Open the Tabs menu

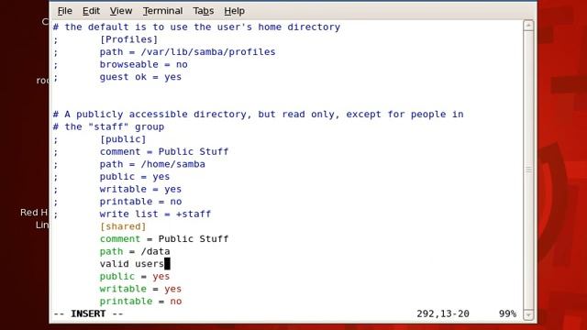[204, 11]
